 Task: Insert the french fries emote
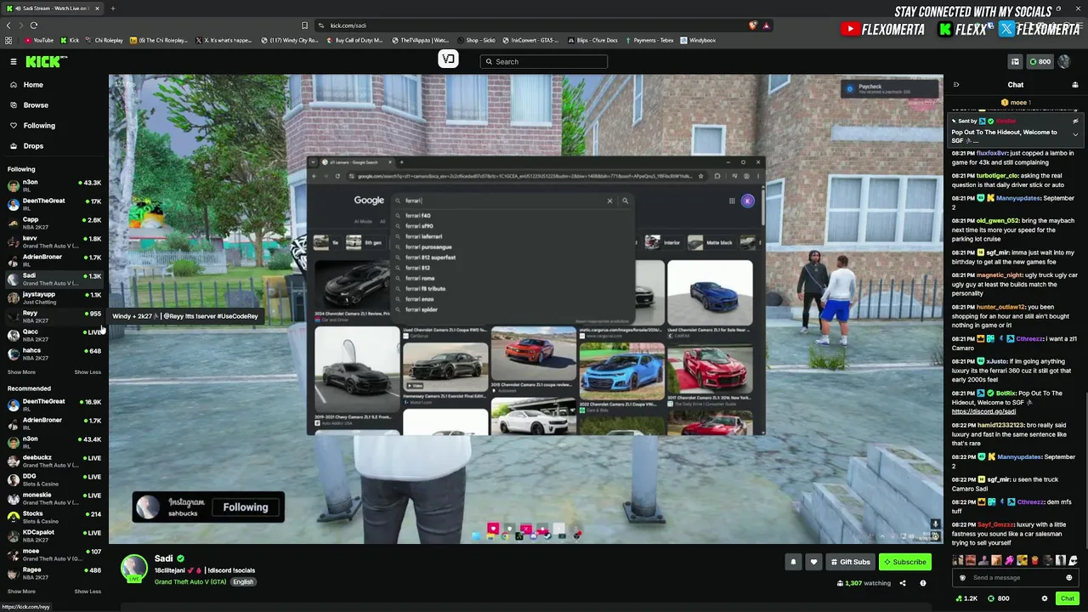click(x=1035, y=560)
